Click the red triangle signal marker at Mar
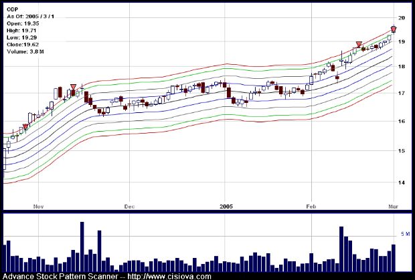Screen dimensions: 415x280 pos(394,29)
